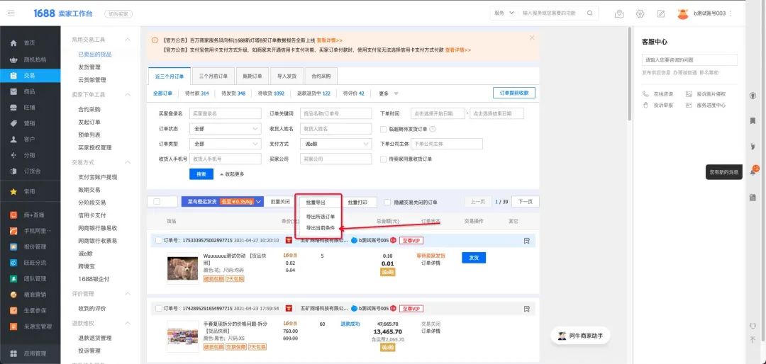Collapse sidebar with top-left menu icon
766x364 pixels.
click(x=11, y=13)
